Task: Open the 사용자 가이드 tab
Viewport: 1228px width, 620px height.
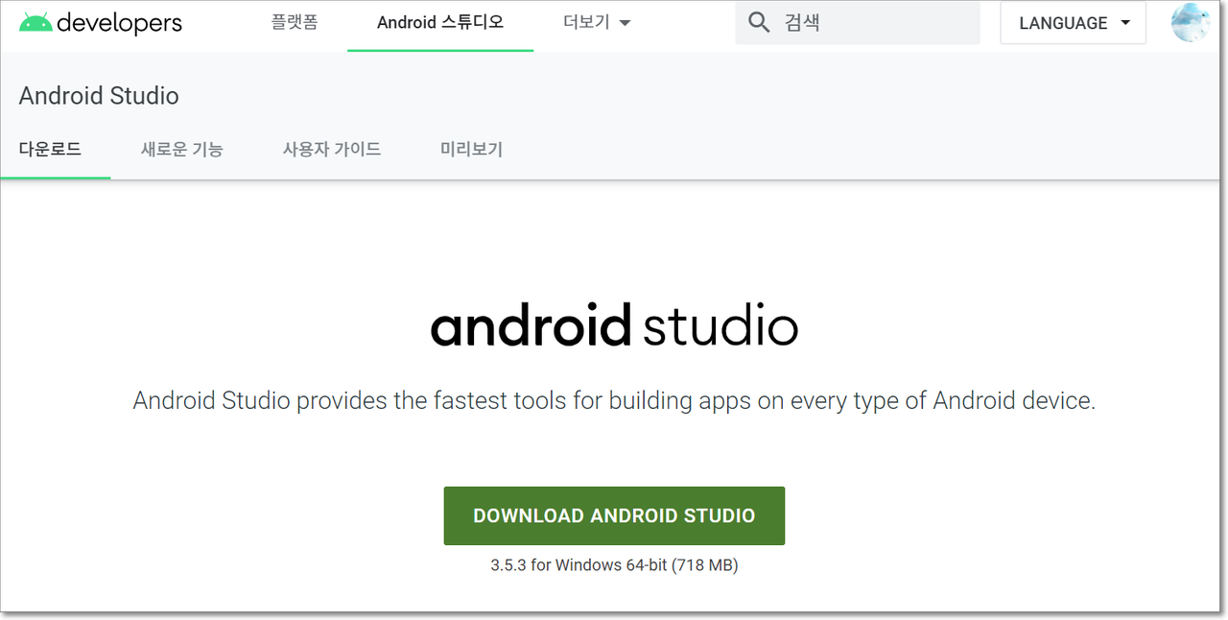Action: pos(332,149)
